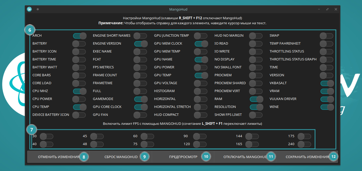The height and width of the screenshot is (171, 362).
Task: Enable ENGINE SHORT NAMES toggle
Action: click(x=140, y=36)
